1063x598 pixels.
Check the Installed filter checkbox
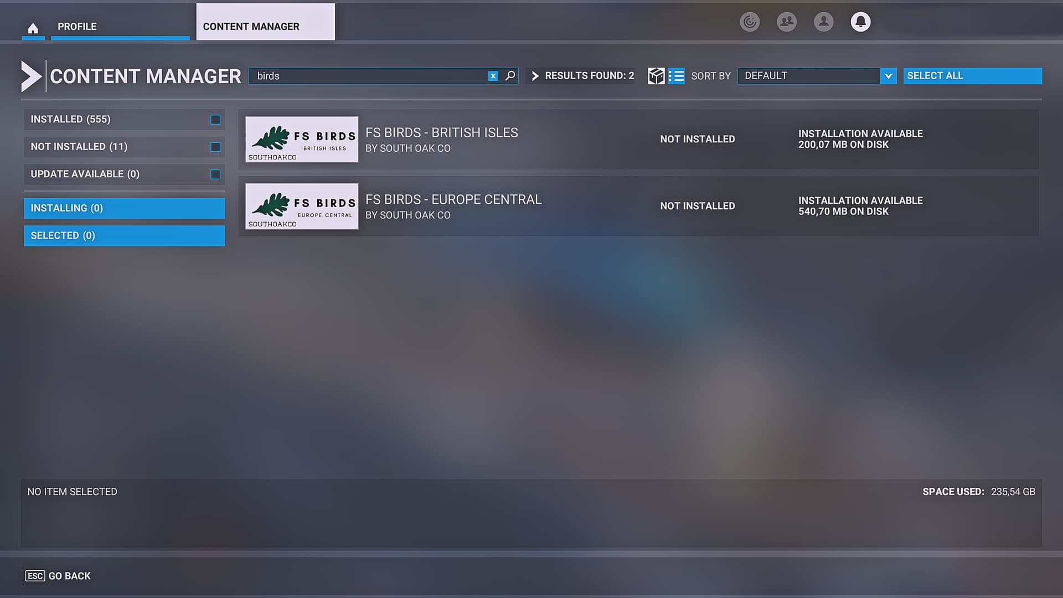pyautogui.click(x=215, y=119)
